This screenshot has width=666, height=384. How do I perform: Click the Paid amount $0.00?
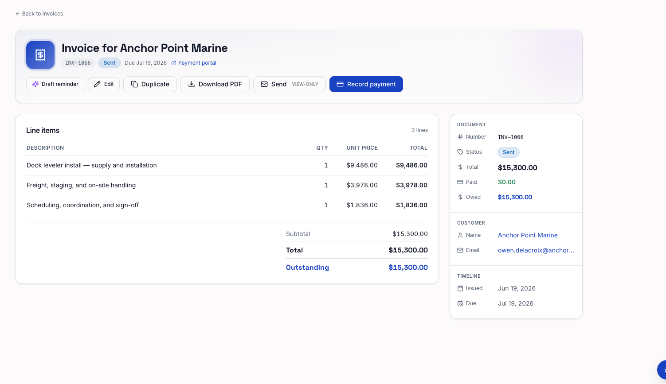click(507, 182)
